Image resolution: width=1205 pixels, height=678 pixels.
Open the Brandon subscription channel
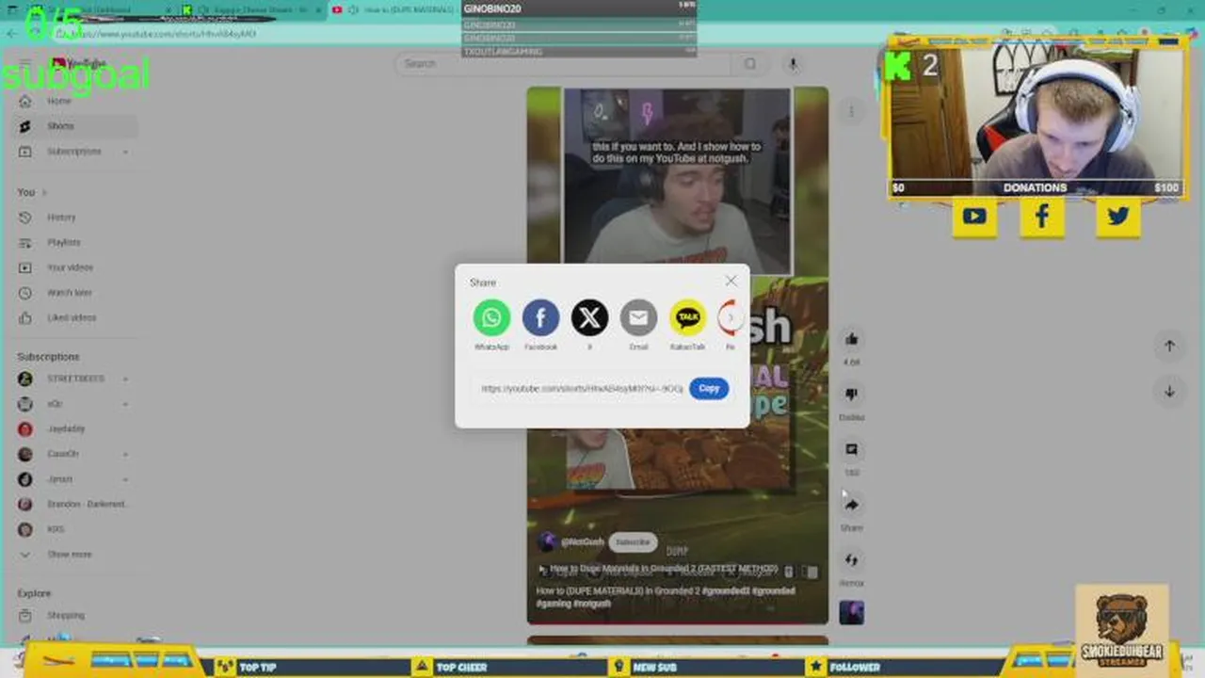(73, 505)
